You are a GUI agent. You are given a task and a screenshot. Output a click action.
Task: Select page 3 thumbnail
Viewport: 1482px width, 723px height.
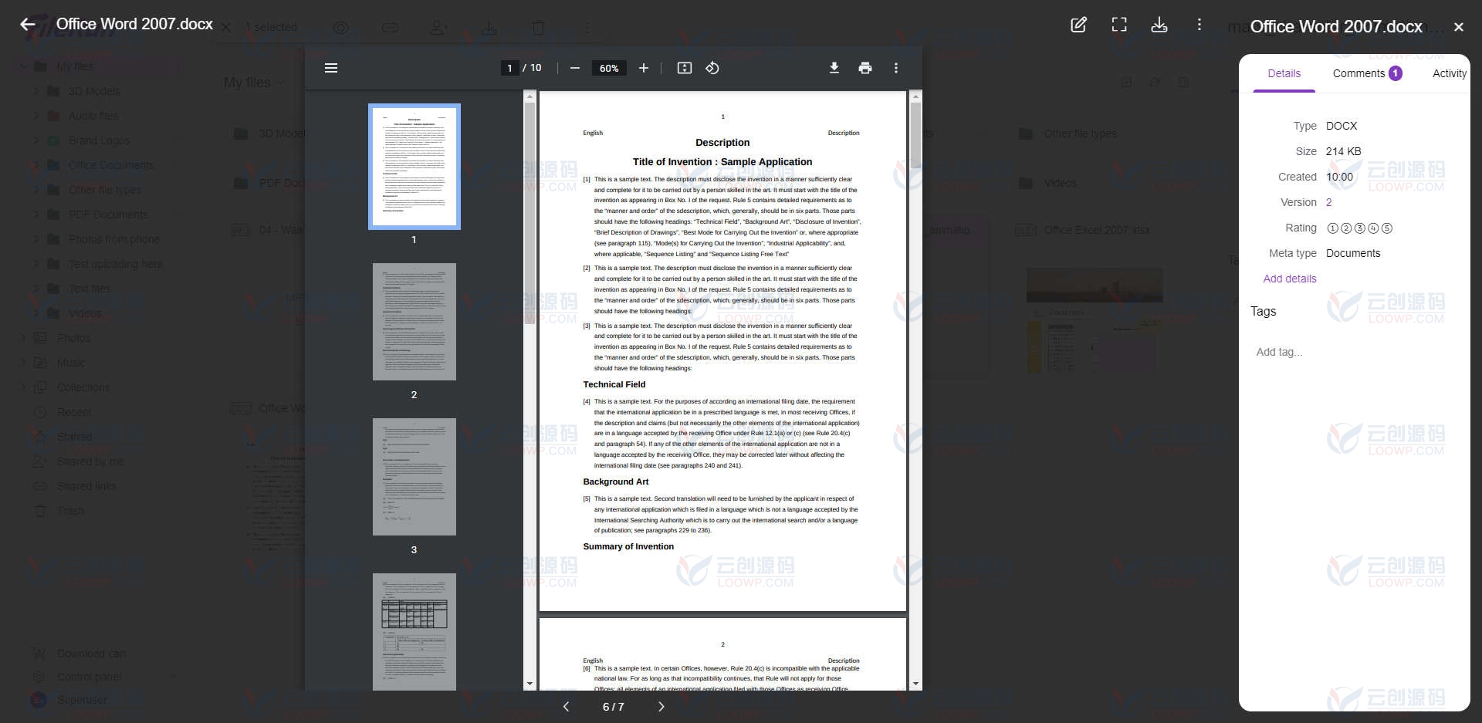pos(414,477)
